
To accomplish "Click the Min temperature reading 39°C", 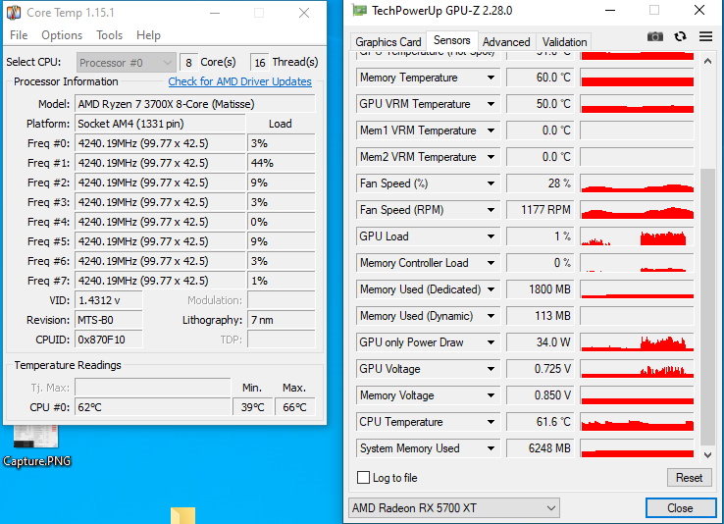I will (252, 407).
